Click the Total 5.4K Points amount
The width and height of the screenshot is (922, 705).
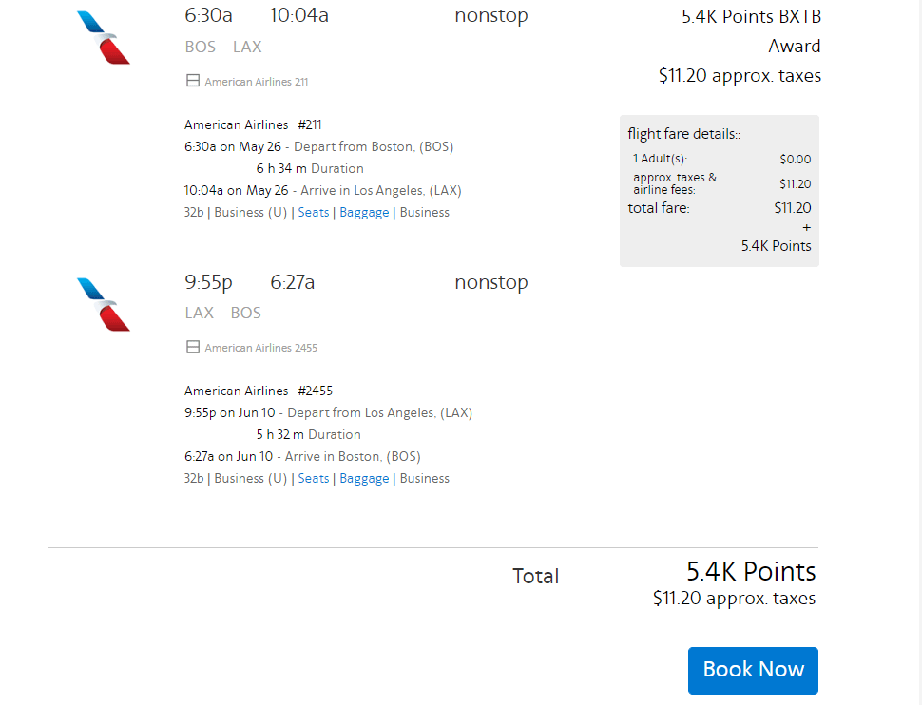[751, 572]
